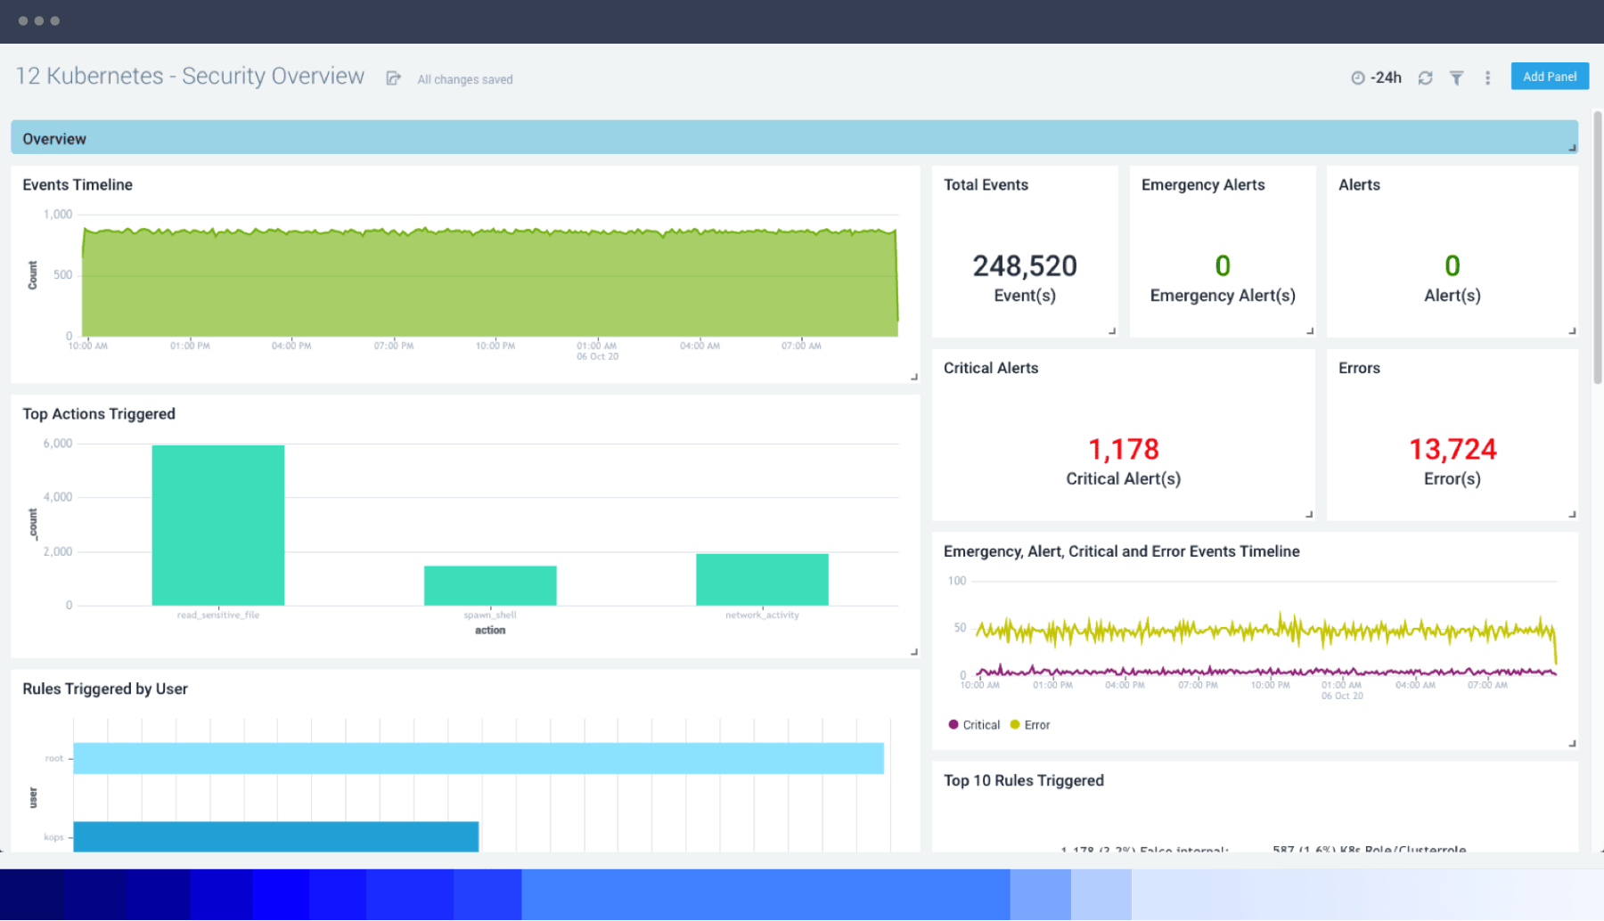Click the Add Panel button

coord(1550,77)
